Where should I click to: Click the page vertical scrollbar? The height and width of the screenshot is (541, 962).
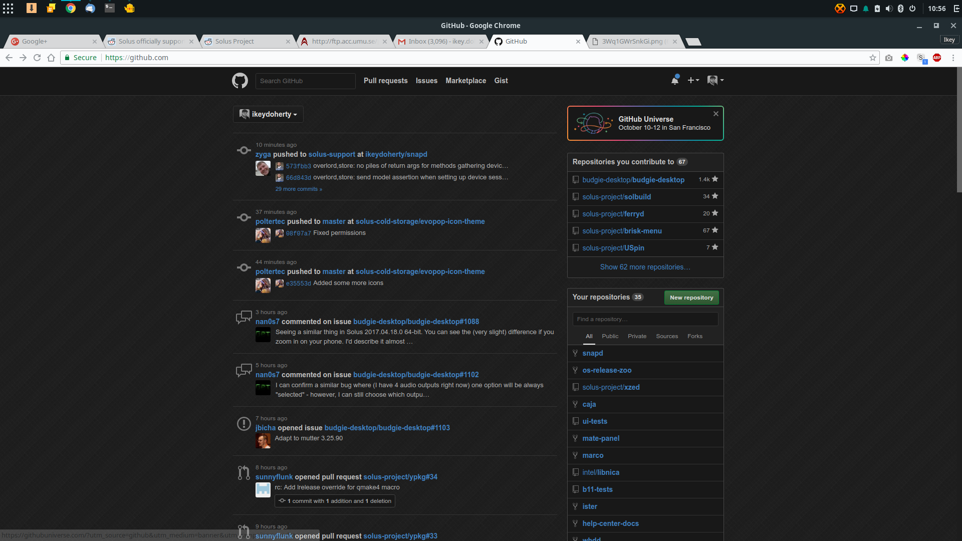pyautogui.click(x=959, y=129)
